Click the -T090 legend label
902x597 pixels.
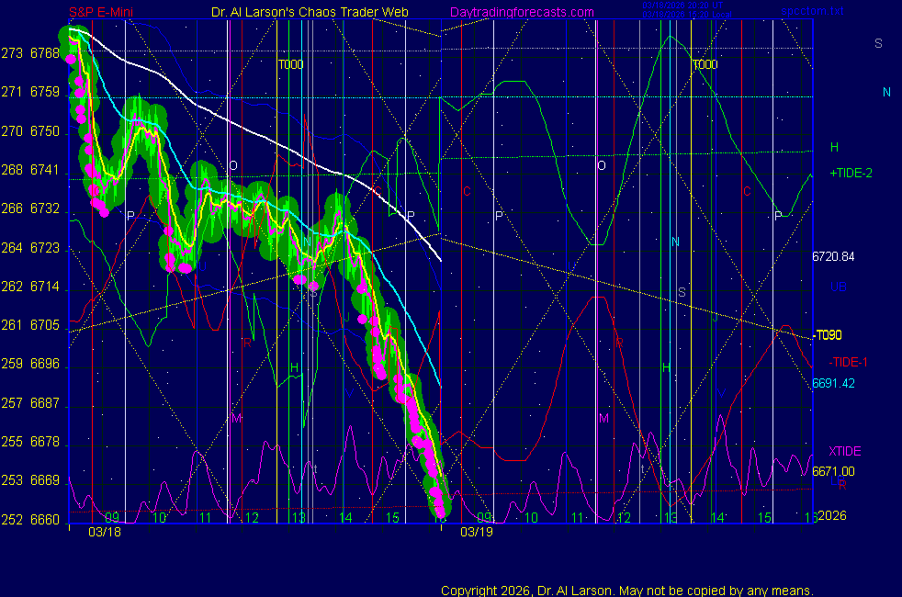click(828, 335)
